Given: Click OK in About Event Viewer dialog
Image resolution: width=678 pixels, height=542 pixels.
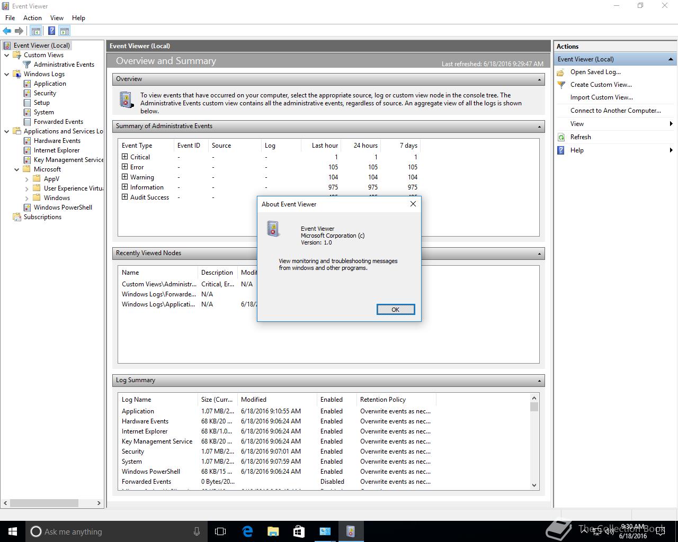Looking at the screenshot, I should click(396, 310).
